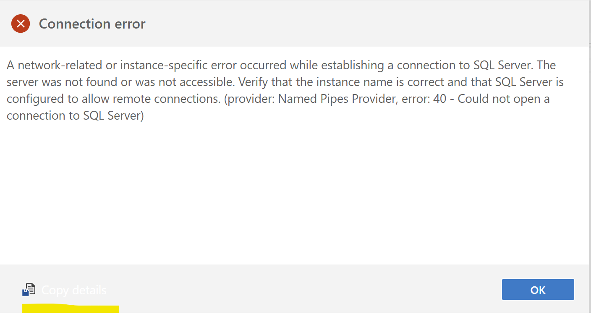Click the copy-to-clipboard icon beside Copy details
Viewport: 591px width, 330px height.
click(29, 289)
